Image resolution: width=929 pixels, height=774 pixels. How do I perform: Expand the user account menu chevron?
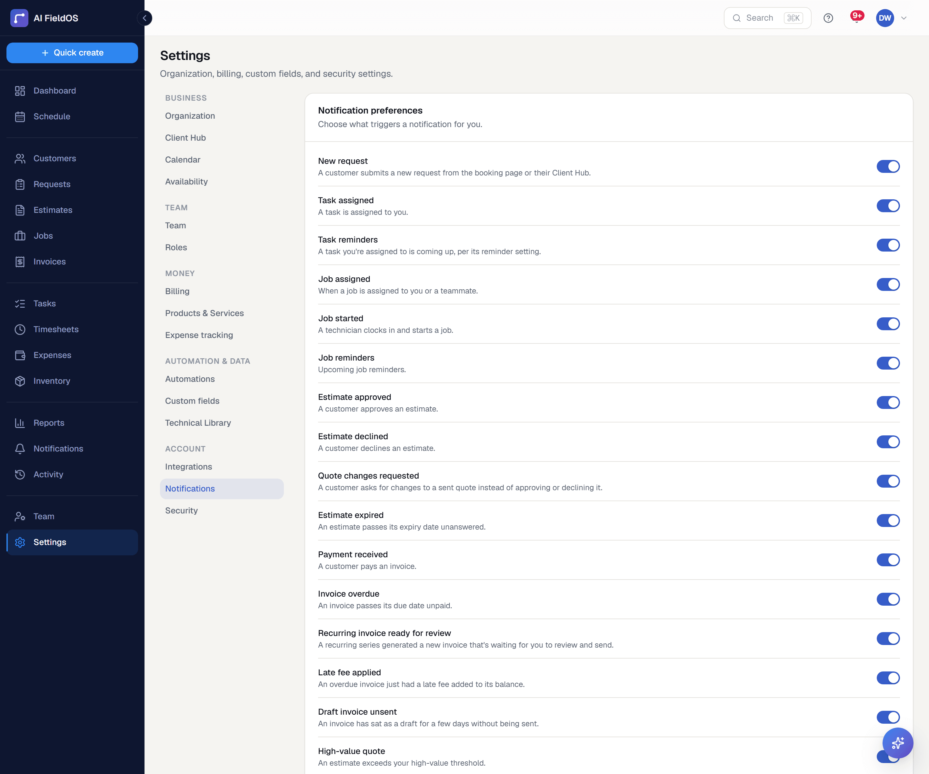click(x=904, y=18)
